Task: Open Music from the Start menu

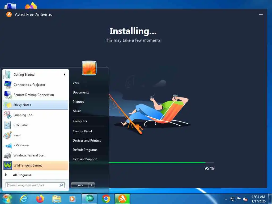Action: point(77,111)
